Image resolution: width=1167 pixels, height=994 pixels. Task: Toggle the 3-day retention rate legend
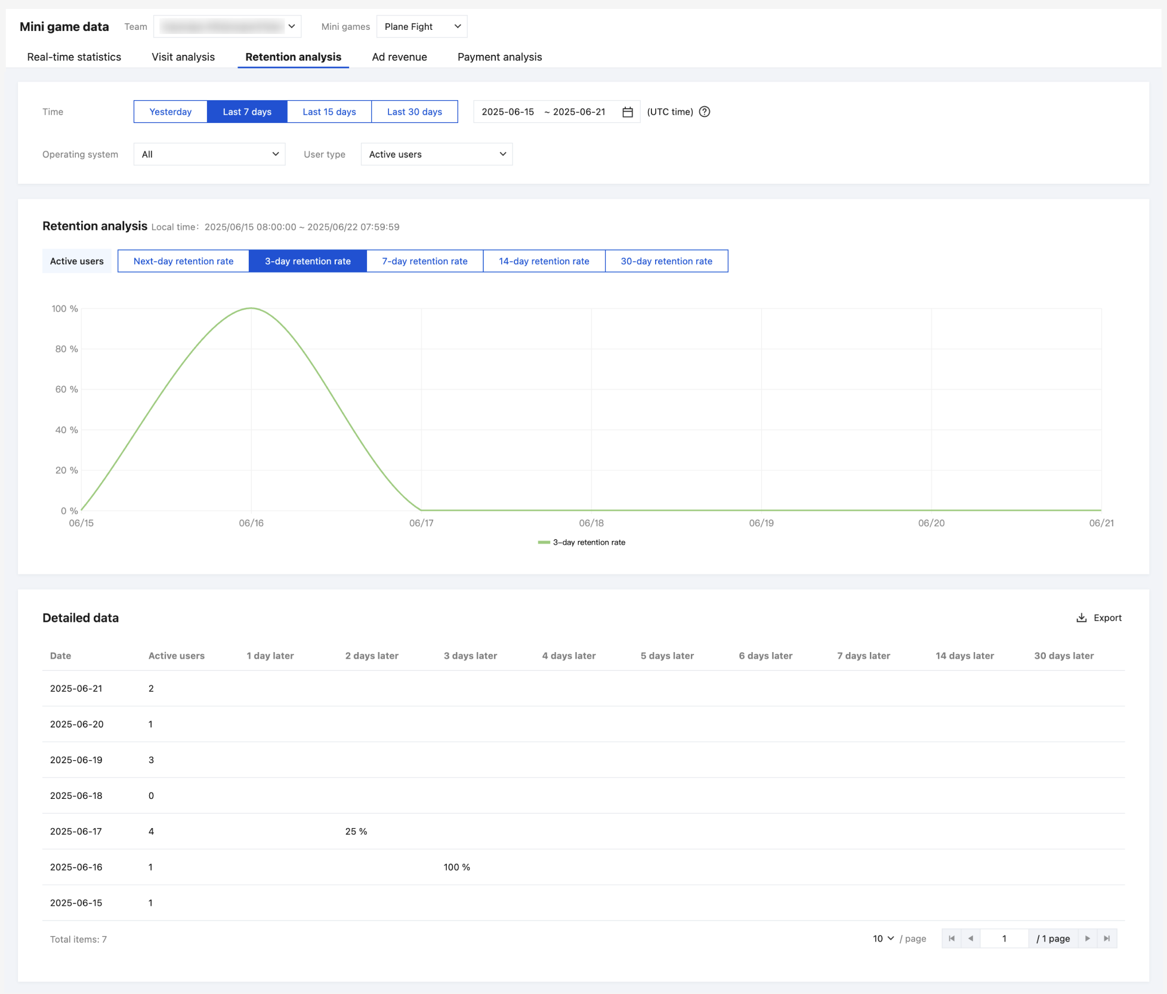click(582, 542)
